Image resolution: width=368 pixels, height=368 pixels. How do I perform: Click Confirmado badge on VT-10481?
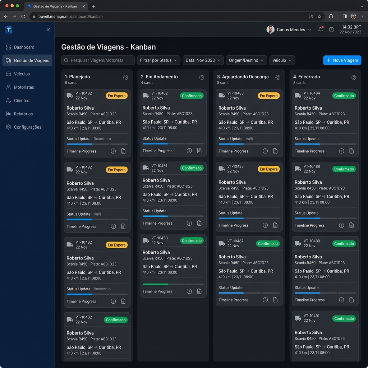(192, 168)
